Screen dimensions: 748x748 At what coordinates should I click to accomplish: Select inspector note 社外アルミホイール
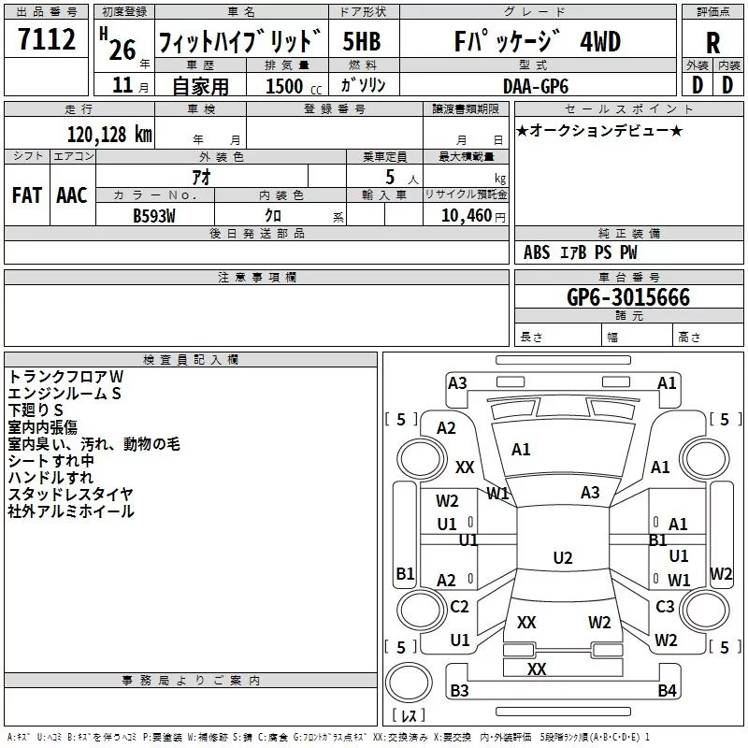[71, 511]
